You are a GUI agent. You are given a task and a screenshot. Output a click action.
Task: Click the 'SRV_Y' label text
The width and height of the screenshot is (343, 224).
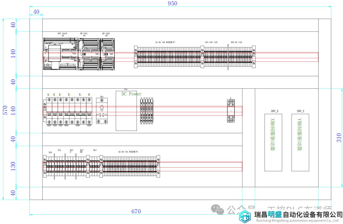tap(300, 111)
